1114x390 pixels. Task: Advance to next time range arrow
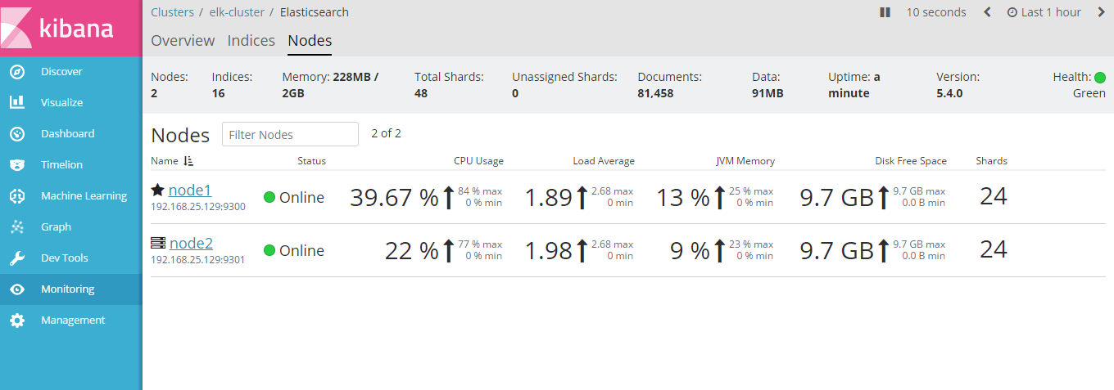tap(1101, 12)
